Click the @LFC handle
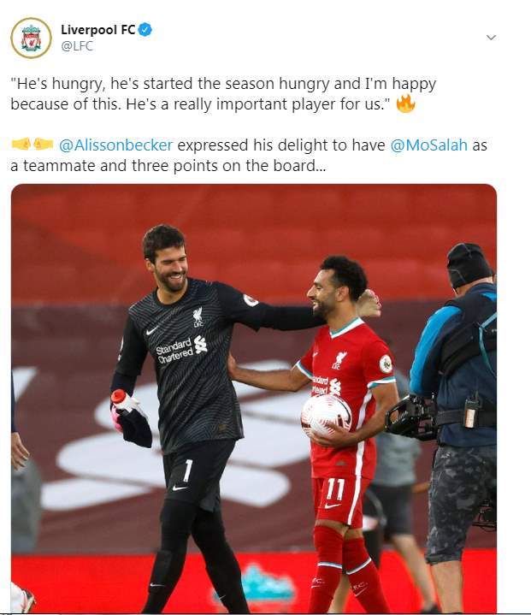This screenshot has height=615, width=531. coord(77,46)
